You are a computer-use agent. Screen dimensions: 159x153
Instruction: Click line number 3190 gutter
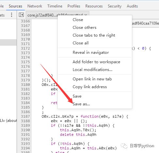point(25,130)
